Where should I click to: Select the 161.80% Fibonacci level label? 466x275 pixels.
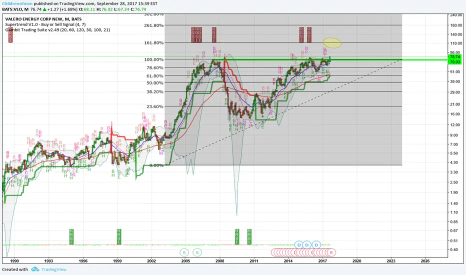point(154,43)
